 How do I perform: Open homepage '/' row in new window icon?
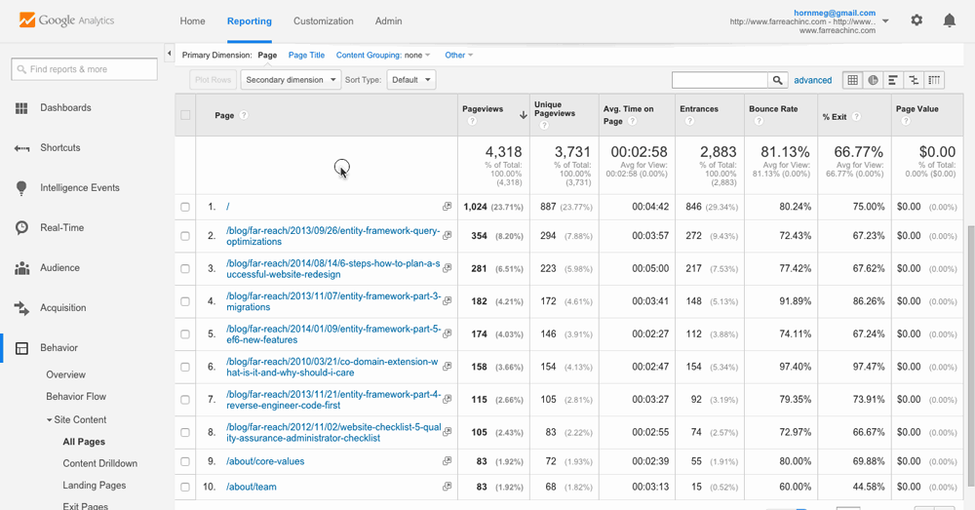click(x=447, y=207)
